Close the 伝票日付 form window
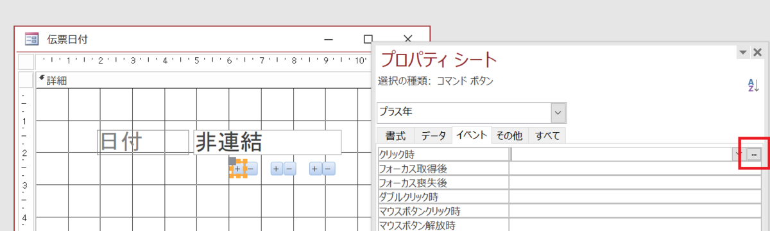Image resolution: width=770 pixels, height=231 pixels. (x=407, y=39)
